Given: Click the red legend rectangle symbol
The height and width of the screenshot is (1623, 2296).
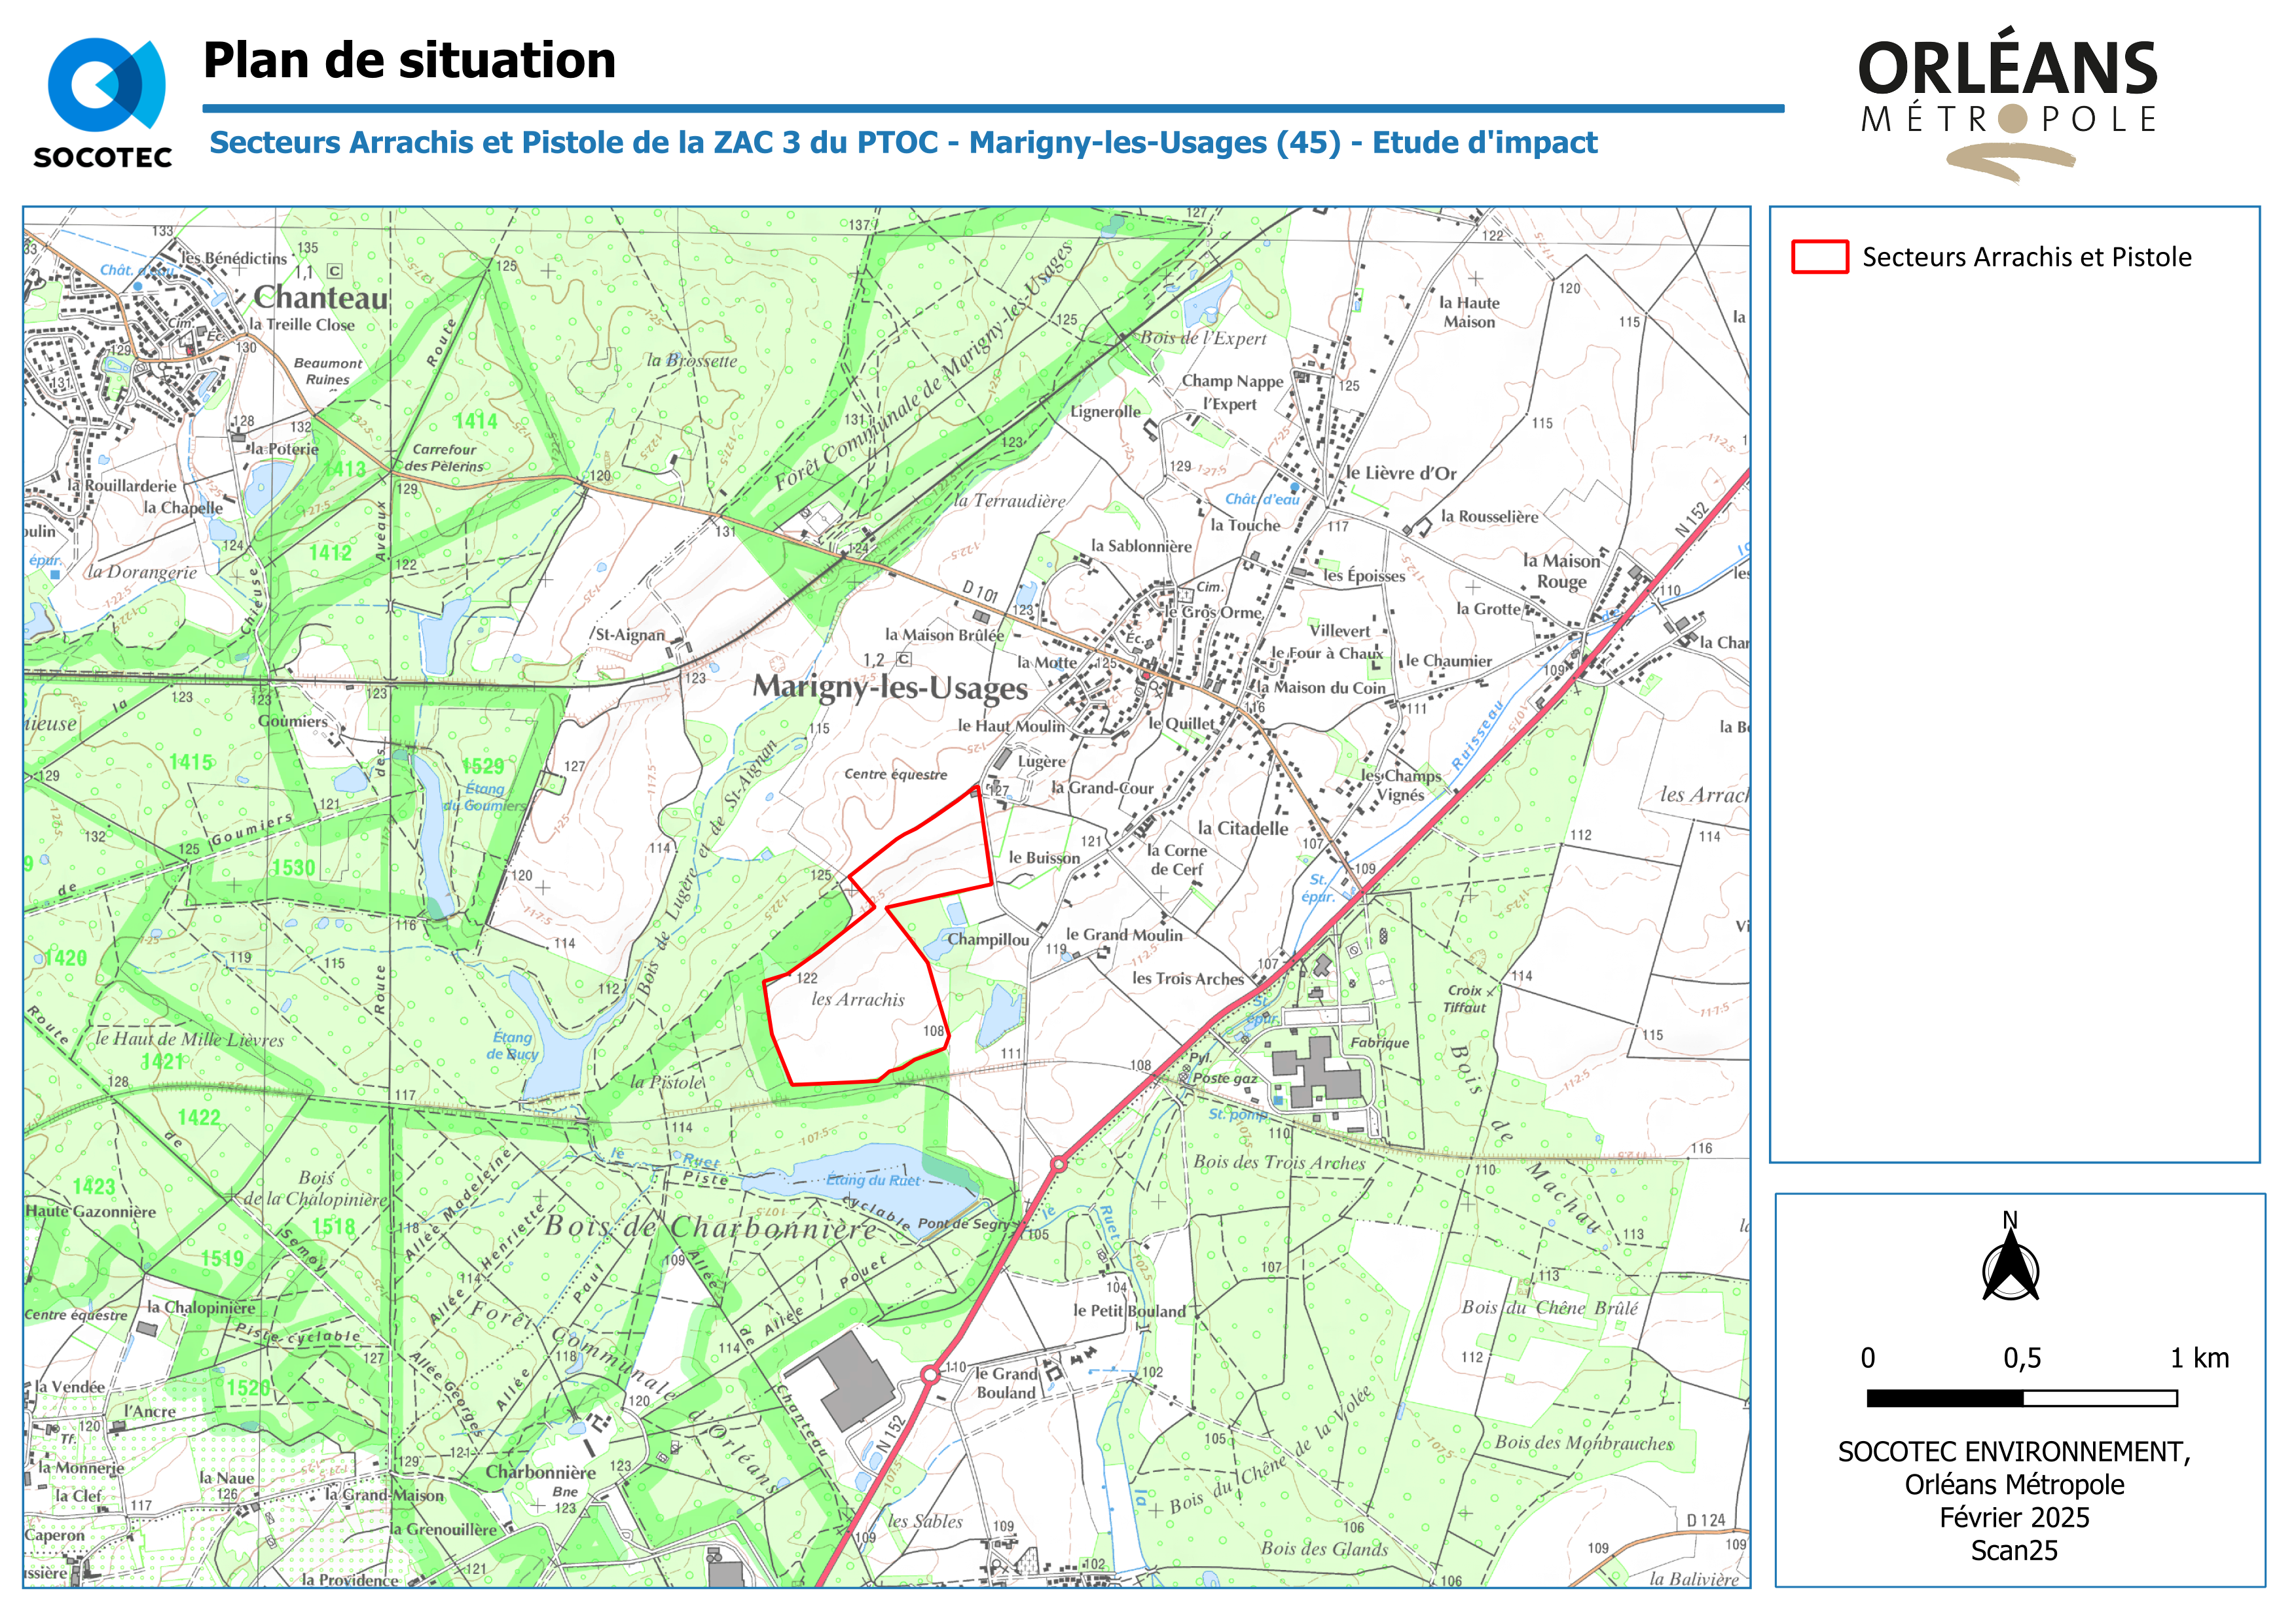Looking at the screenshot, I should (x=1819, y=257).
